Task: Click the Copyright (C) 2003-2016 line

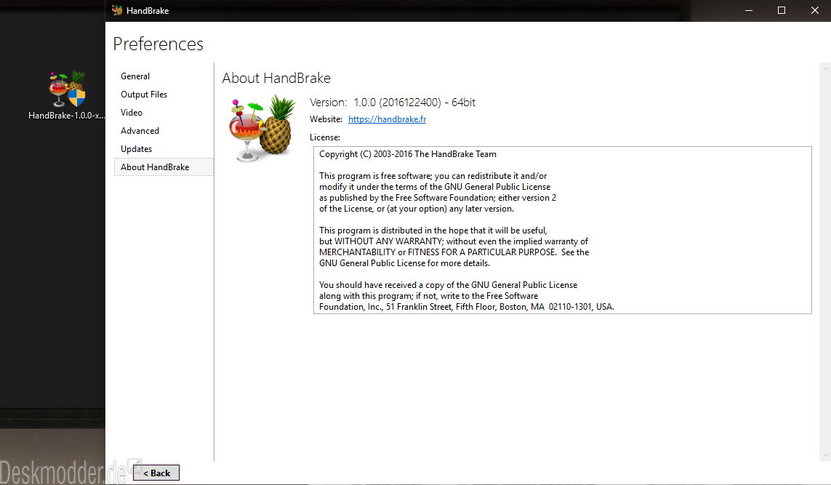Action: coord(408,154)
